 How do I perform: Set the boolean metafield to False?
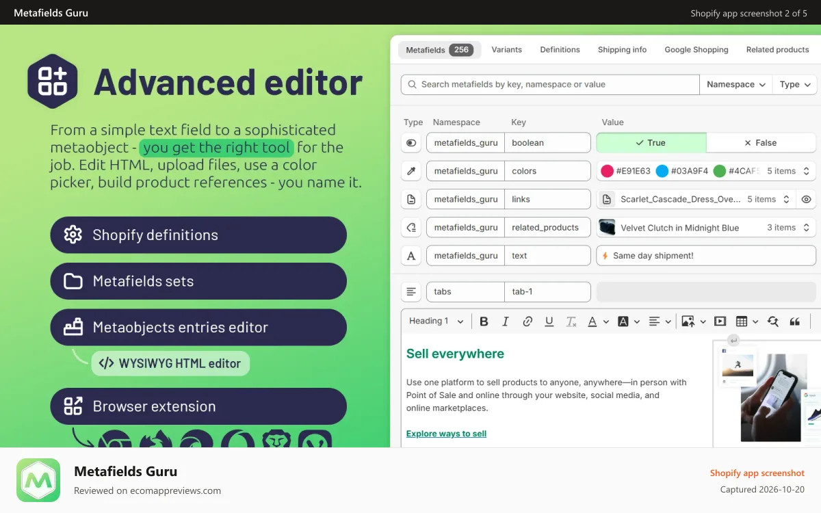[761, 143]
